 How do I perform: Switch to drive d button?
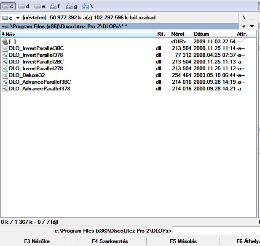pos(24,6)
